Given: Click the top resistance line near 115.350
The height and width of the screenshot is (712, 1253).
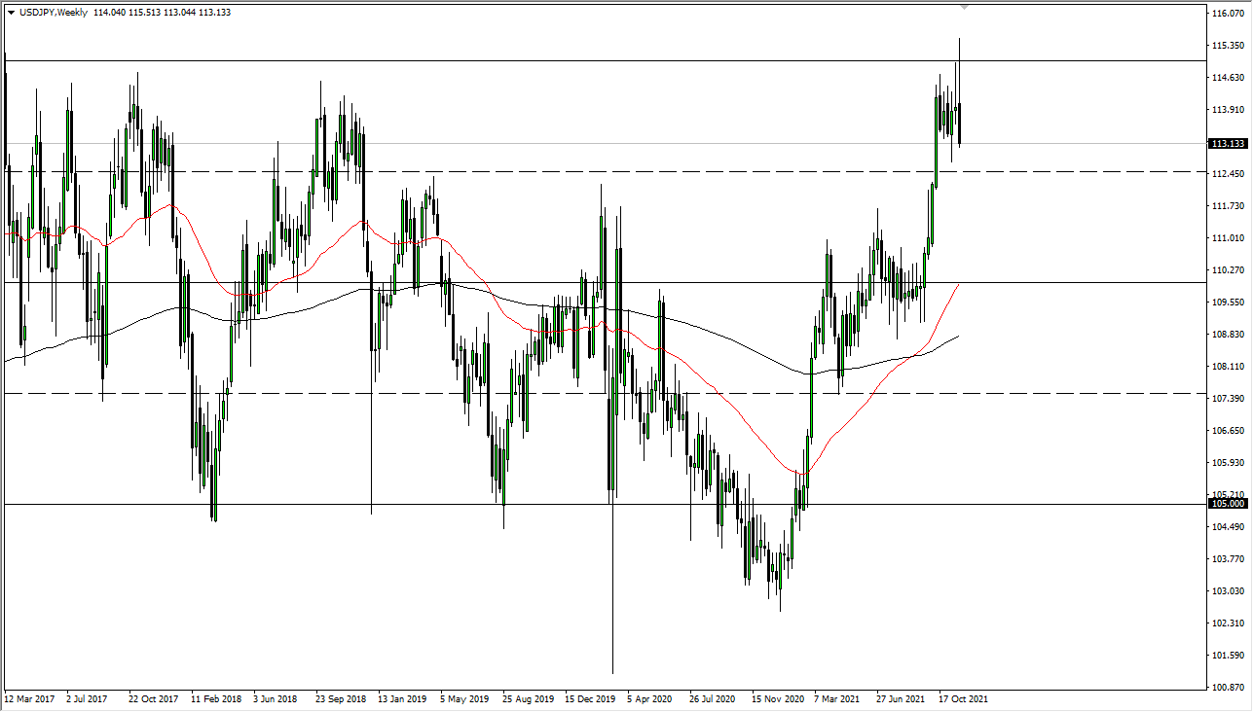Looking at the screenshot, I should point(584,60).
